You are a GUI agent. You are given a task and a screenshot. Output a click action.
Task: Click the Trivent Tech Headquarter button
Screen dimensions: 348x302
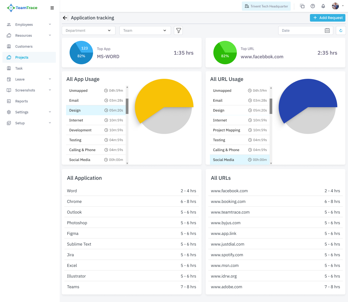click(266, 6)
